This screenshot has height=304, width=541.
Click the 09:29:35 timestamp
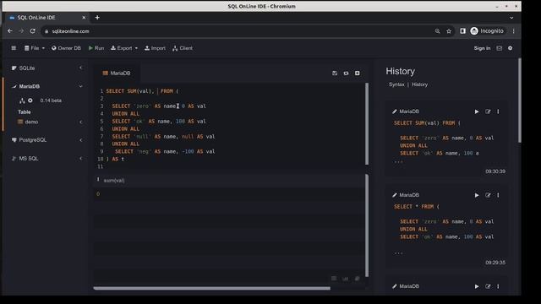[495, 263]
